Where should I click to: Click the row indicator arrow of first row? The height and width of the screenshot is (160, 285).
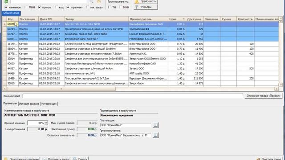click(5, 24)
